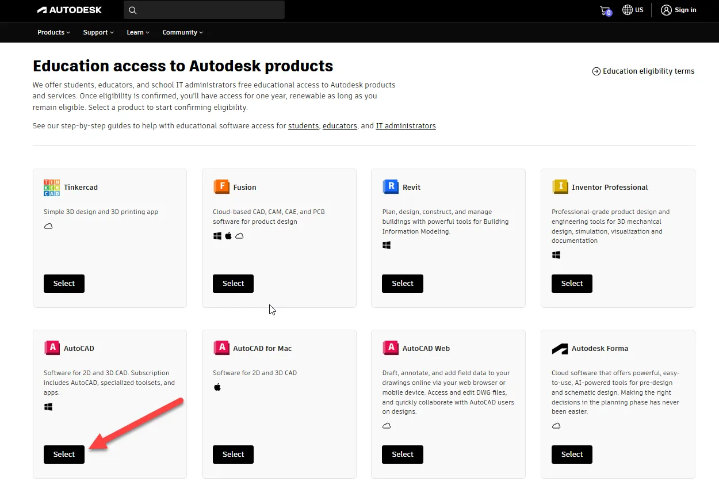Viewport: 719px width, 500px height.
Task: Open the shopping cart icon
Action: coord(605,10)
